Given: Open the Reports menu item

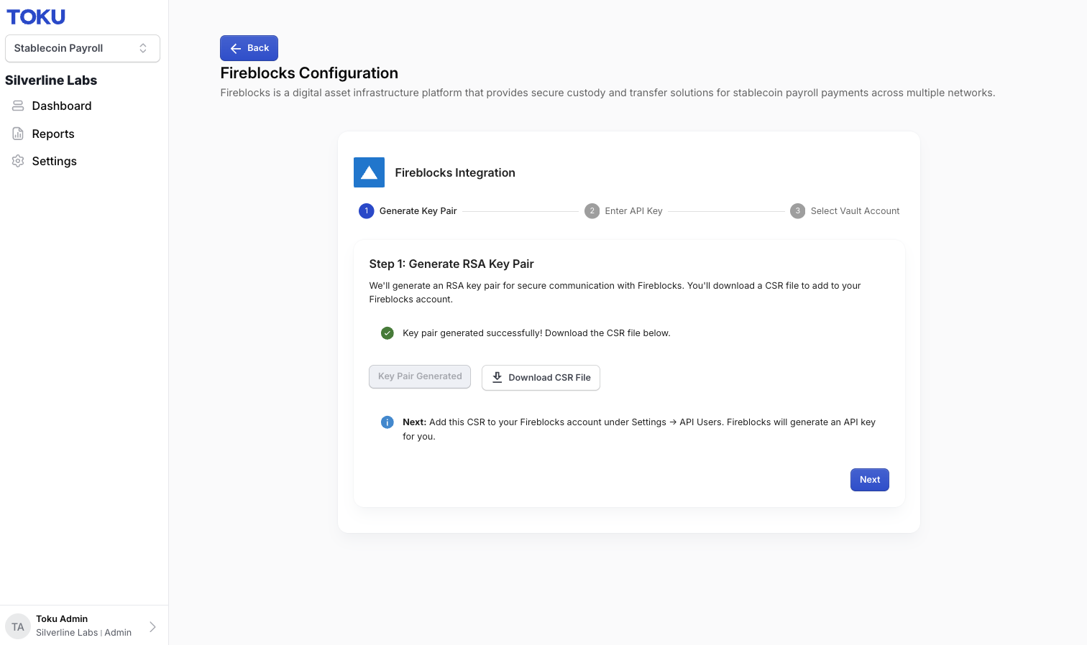Looking at the screenshot, I should pos(53,134).
